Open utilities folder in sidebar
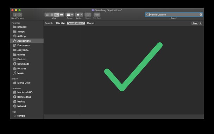 coord(27,55)
